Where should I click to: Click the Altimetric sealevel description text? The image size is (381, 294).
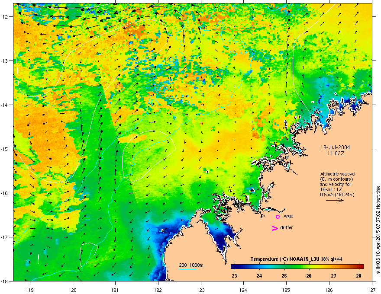pyautogui.click(x=338, y=184)
